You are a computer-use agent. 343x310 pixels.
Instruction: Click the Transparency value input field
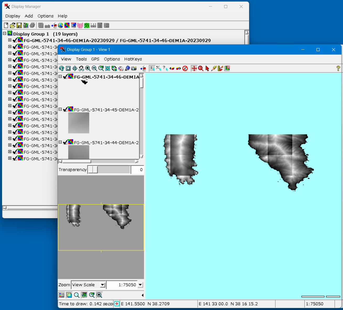(137, 170)
